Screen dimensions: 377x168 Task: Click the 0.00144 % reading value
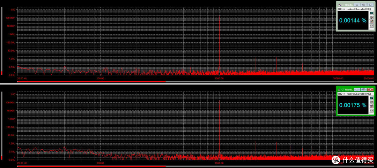pos(353,21)
